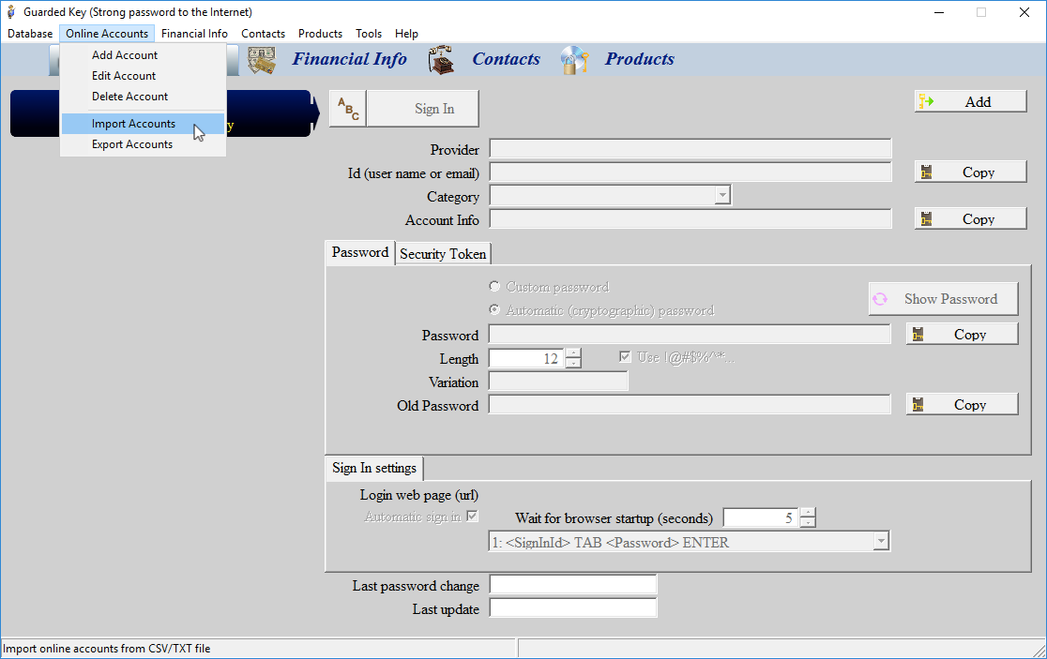The width and height of the screenshot is (1047, 659).
Task: Go to the Contacts section link
Action: [x=506, y=59]
